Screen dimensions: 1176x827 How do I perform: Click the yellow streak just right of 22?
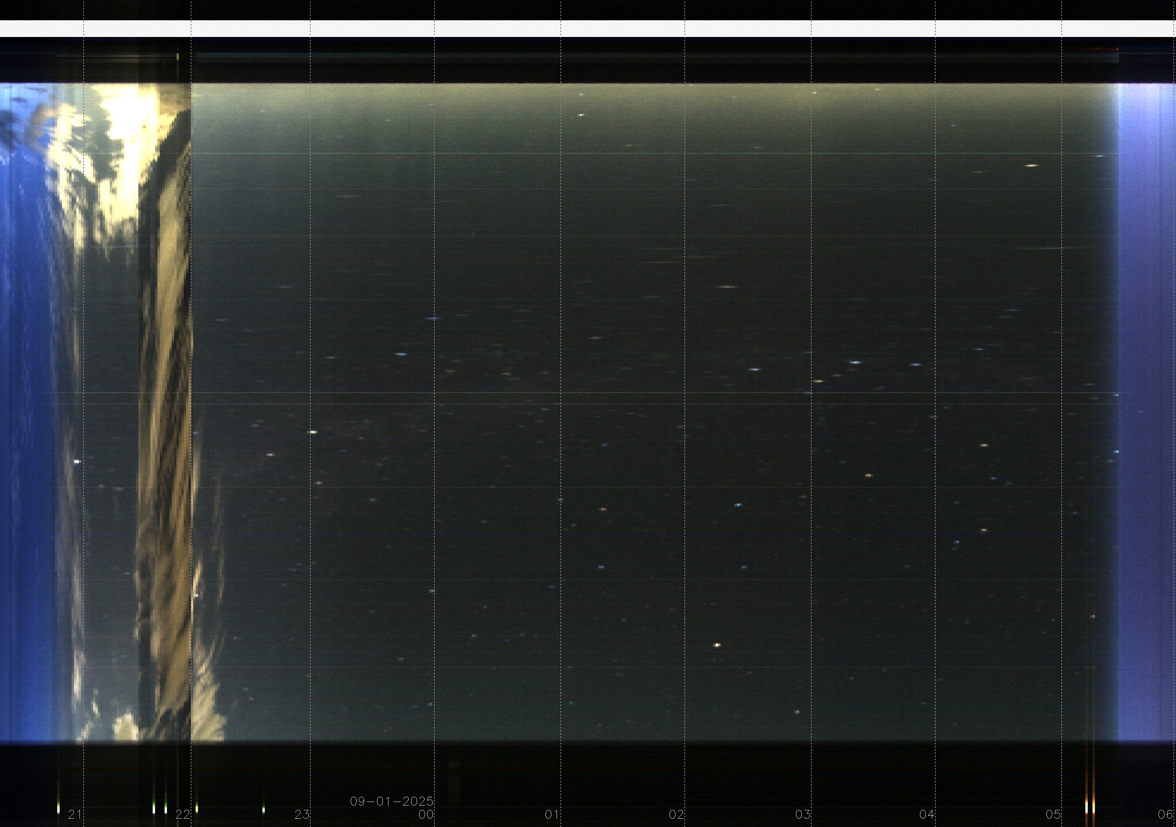197,809
